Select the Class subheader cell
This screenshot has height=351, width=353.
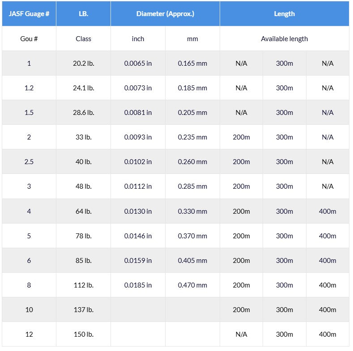[x=83, y=39]
